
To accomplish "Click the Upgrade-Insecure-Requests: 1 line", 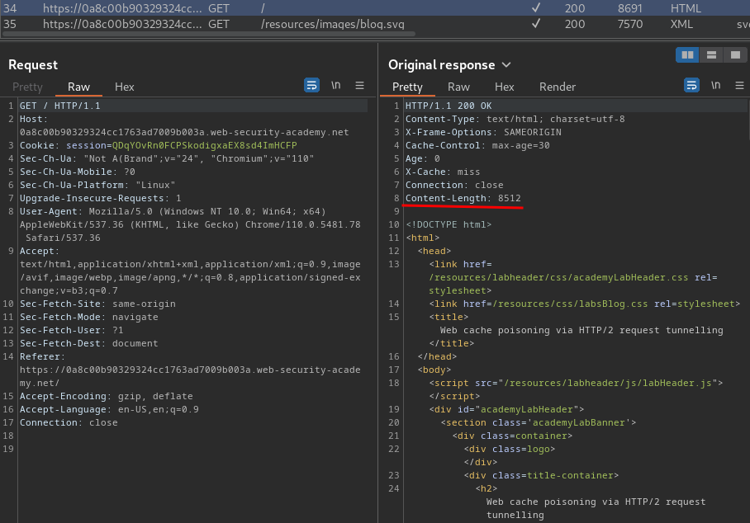I will click(x=101, y=198).
